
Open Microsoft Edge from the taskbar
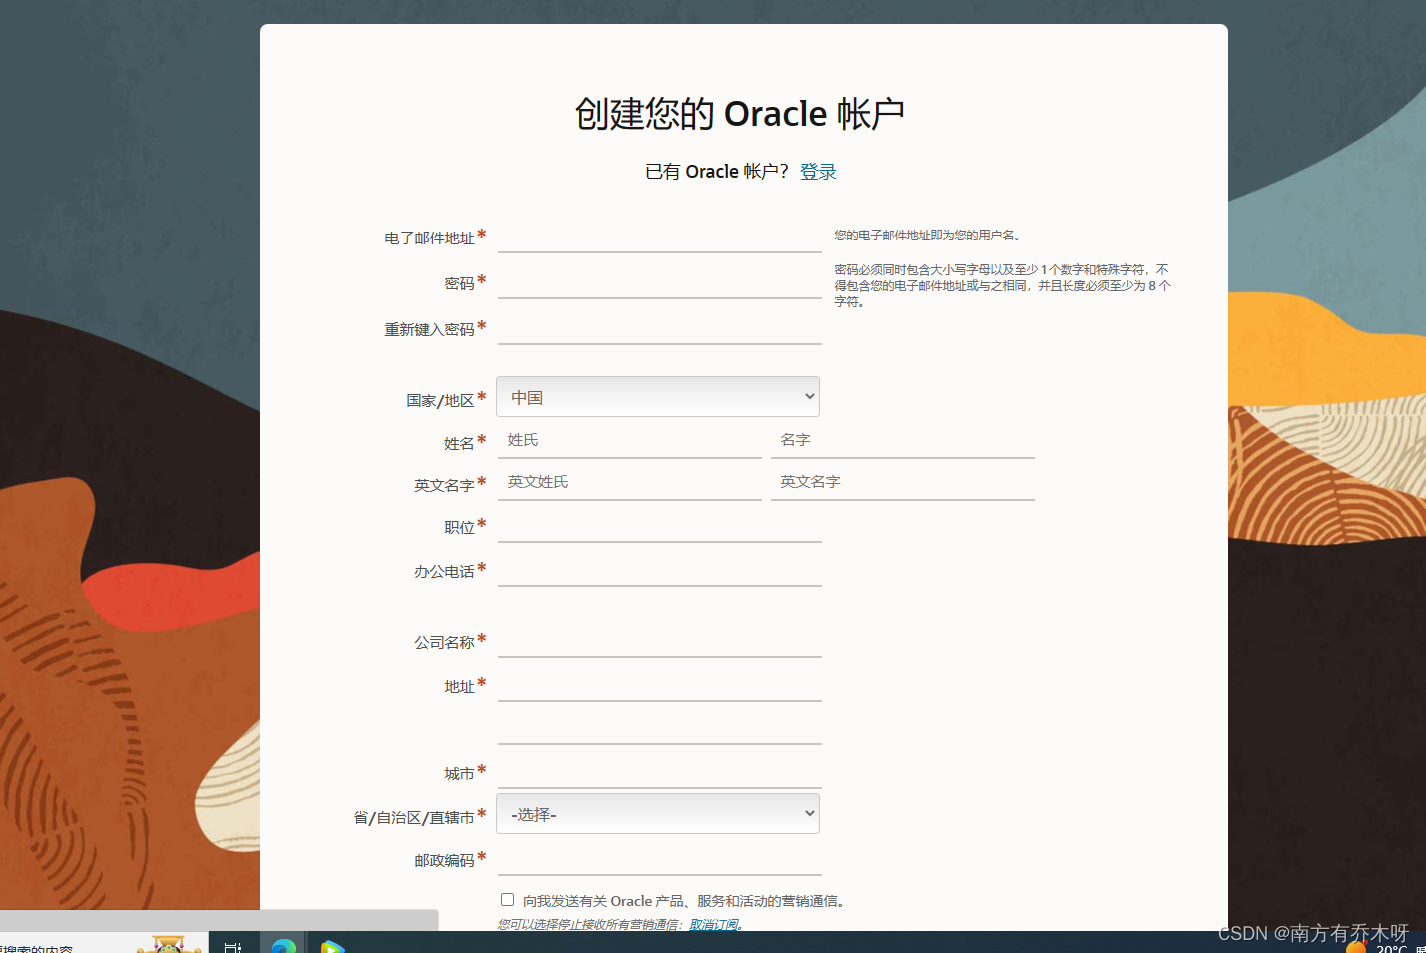[x=283, y=944]
